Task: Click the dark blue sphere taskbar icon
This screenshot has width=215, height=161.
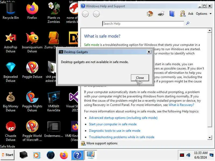Action: [x=51, y=155]
